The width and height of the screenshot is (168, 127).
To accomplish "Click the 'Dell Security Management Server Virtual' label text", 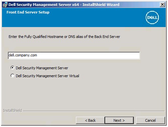I will tap(47, 76).
